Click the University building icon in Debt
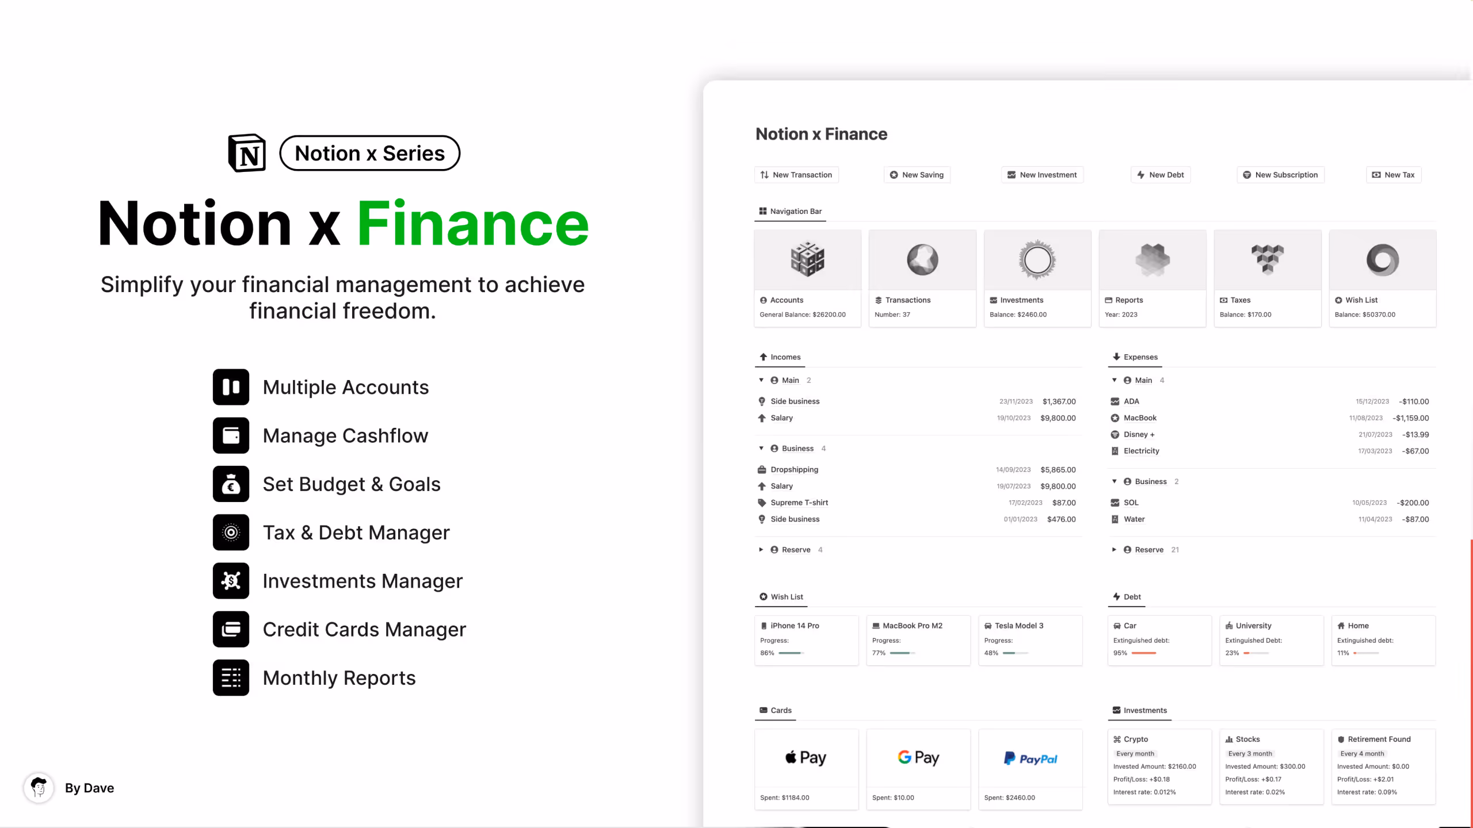Image resolution: width=1473 pixels, height=828 pixels. (x=1229, y=626)
